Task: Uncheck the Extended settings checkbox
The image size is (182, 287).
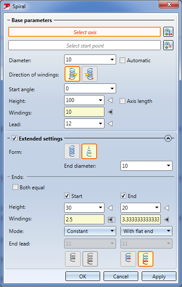Action: (x=14, y=138)
